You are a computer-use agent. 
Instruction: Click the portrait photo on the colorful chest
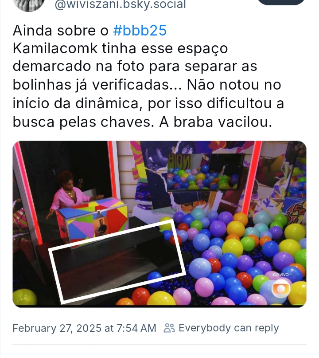pyautogui.click(x=101, y=227)
